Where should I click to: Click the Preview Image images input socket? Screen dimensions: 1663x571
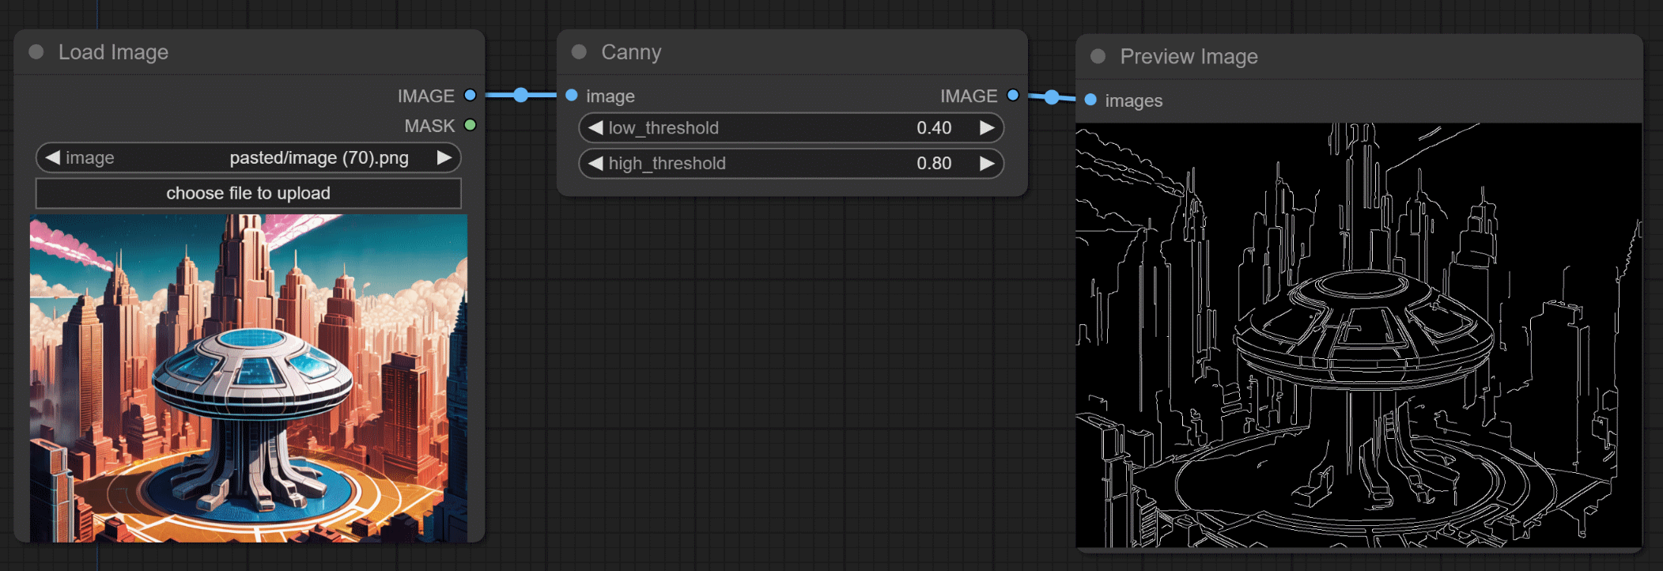1090,100
